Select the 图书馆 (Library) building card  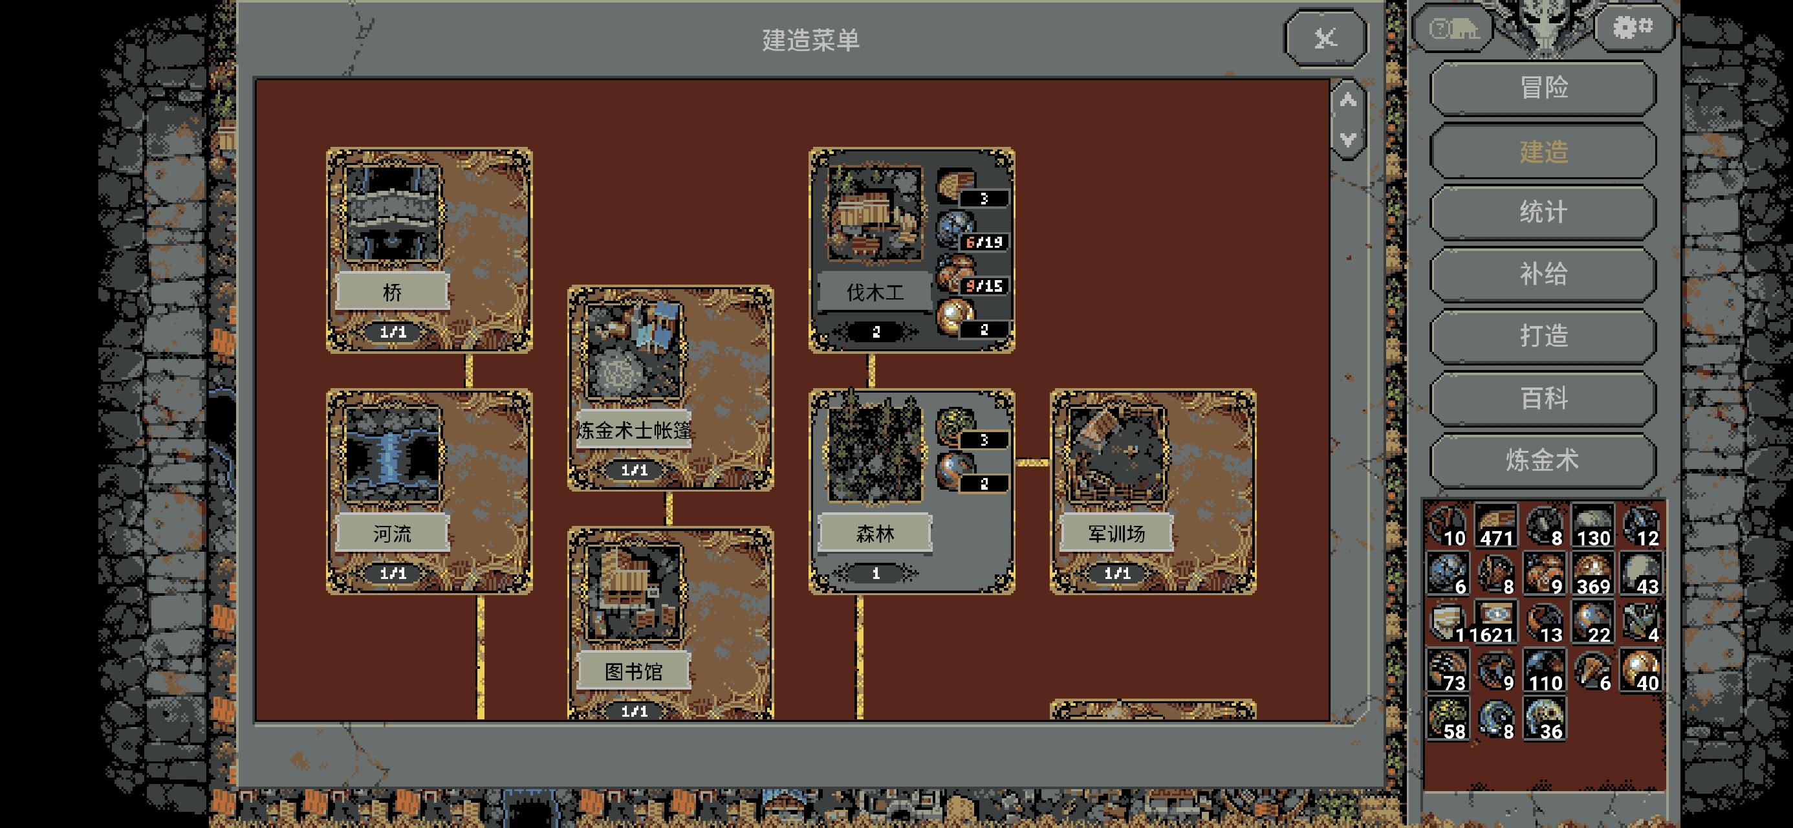pyautogui.click(x=670, y=623)
